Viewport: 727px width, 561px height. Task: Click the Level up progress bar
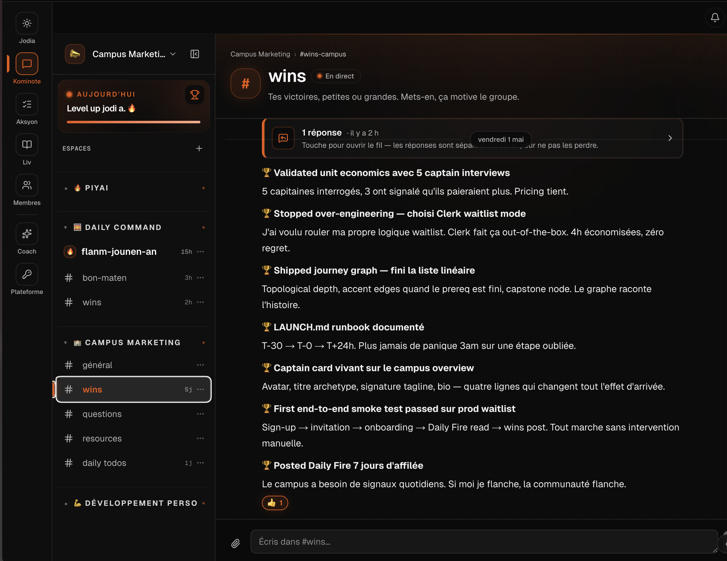pos(134,122)
